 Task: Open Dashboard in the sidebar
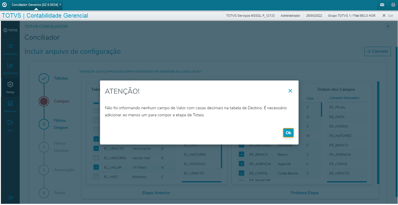(x=10, y=68)
